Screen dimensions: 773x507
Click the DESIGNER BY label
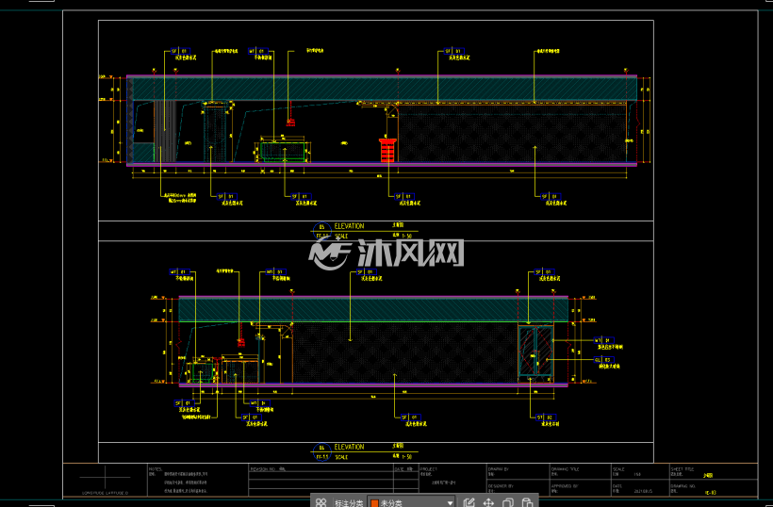[x=501, y=486]
